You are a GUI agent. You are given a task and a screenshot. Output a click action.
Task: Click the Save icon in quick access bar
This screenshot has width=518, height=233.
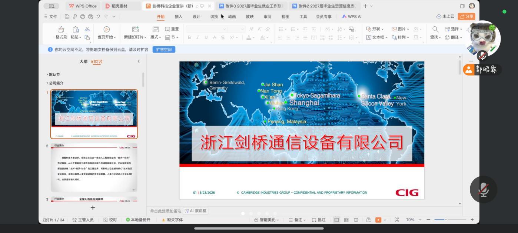tap(67, 17)
